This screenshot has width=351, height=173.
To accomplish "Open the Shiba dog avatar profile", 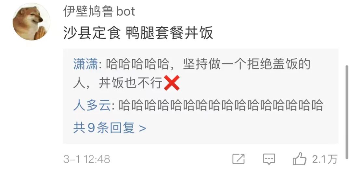I will pyautogui.click(x=31, y=22).
